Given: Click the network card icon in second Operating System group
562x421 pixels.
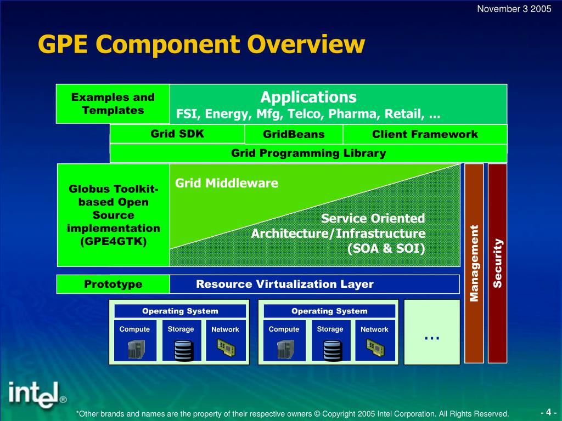Looking at the screenshot, I should (375, 347).
